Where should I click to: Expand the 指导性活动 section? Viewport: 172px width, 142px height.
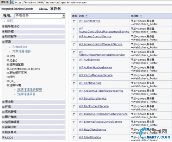[3, 26]
